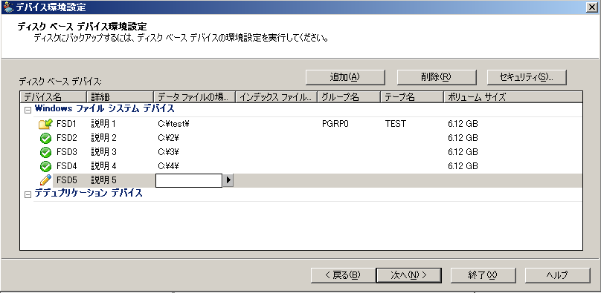Image resolution: width=601 pixels, height=293 pixels.
Task: Open the browse arrow next to FSD5 path field
Action: [228, 180]
